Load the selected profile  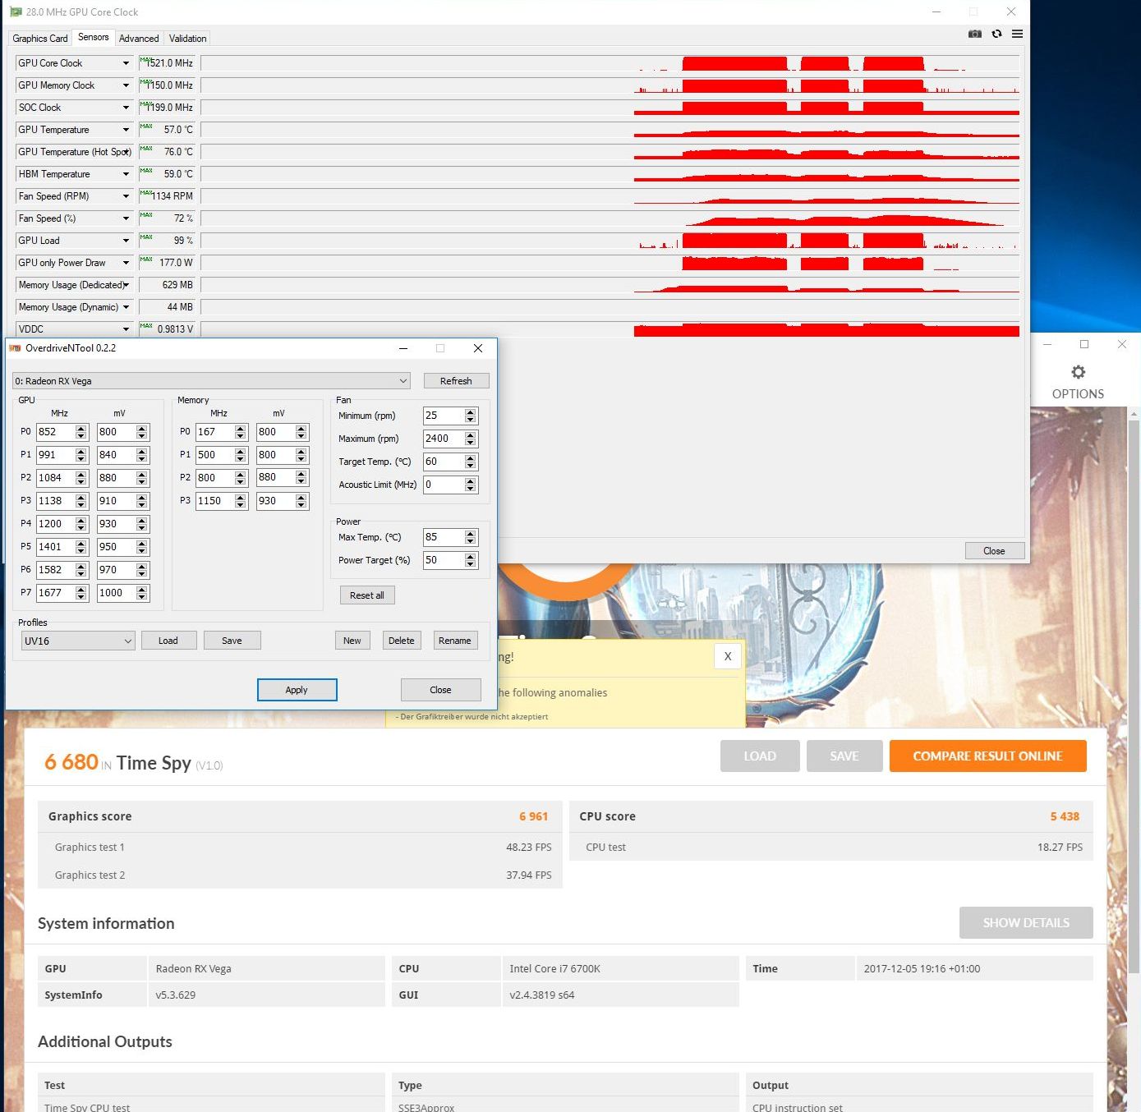click(168, 641)
